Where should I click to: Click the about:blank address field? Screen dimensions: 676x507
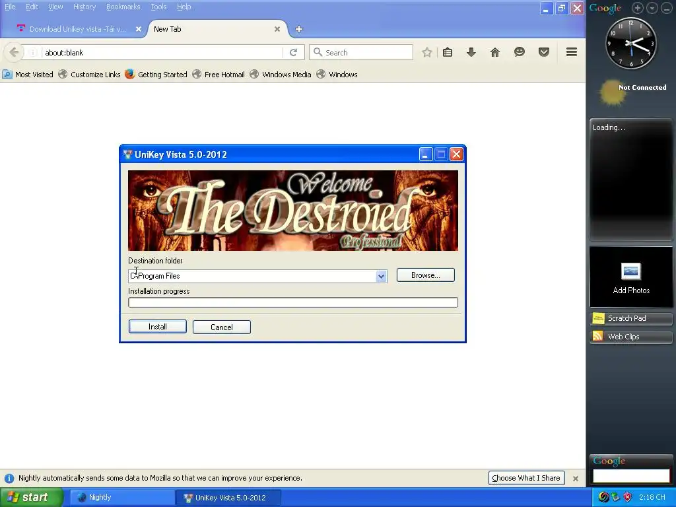tap(162, 53)
